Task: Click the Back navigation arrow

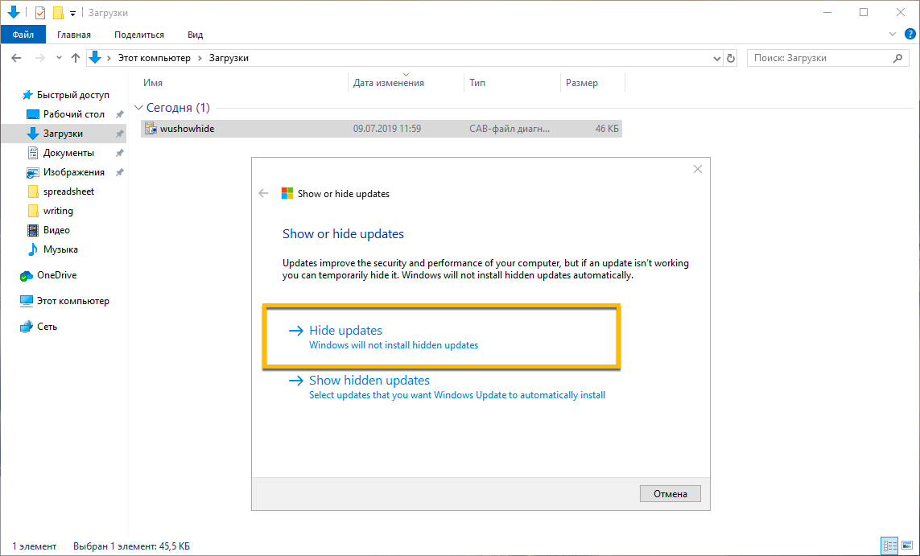Action: 16,58
